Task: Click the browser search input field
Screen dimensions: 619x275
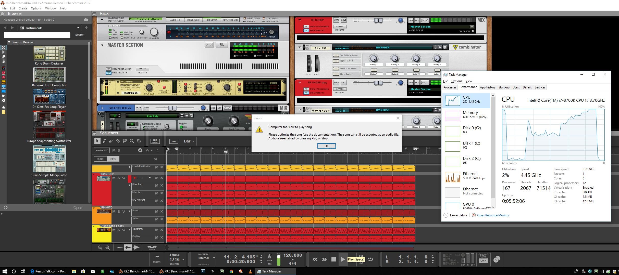Action: click(x=37, y=35)
